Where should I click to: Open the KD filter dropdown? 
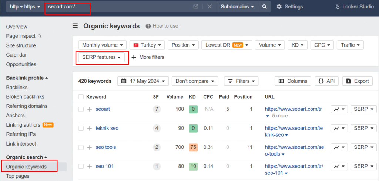click(x=297, y=45)
